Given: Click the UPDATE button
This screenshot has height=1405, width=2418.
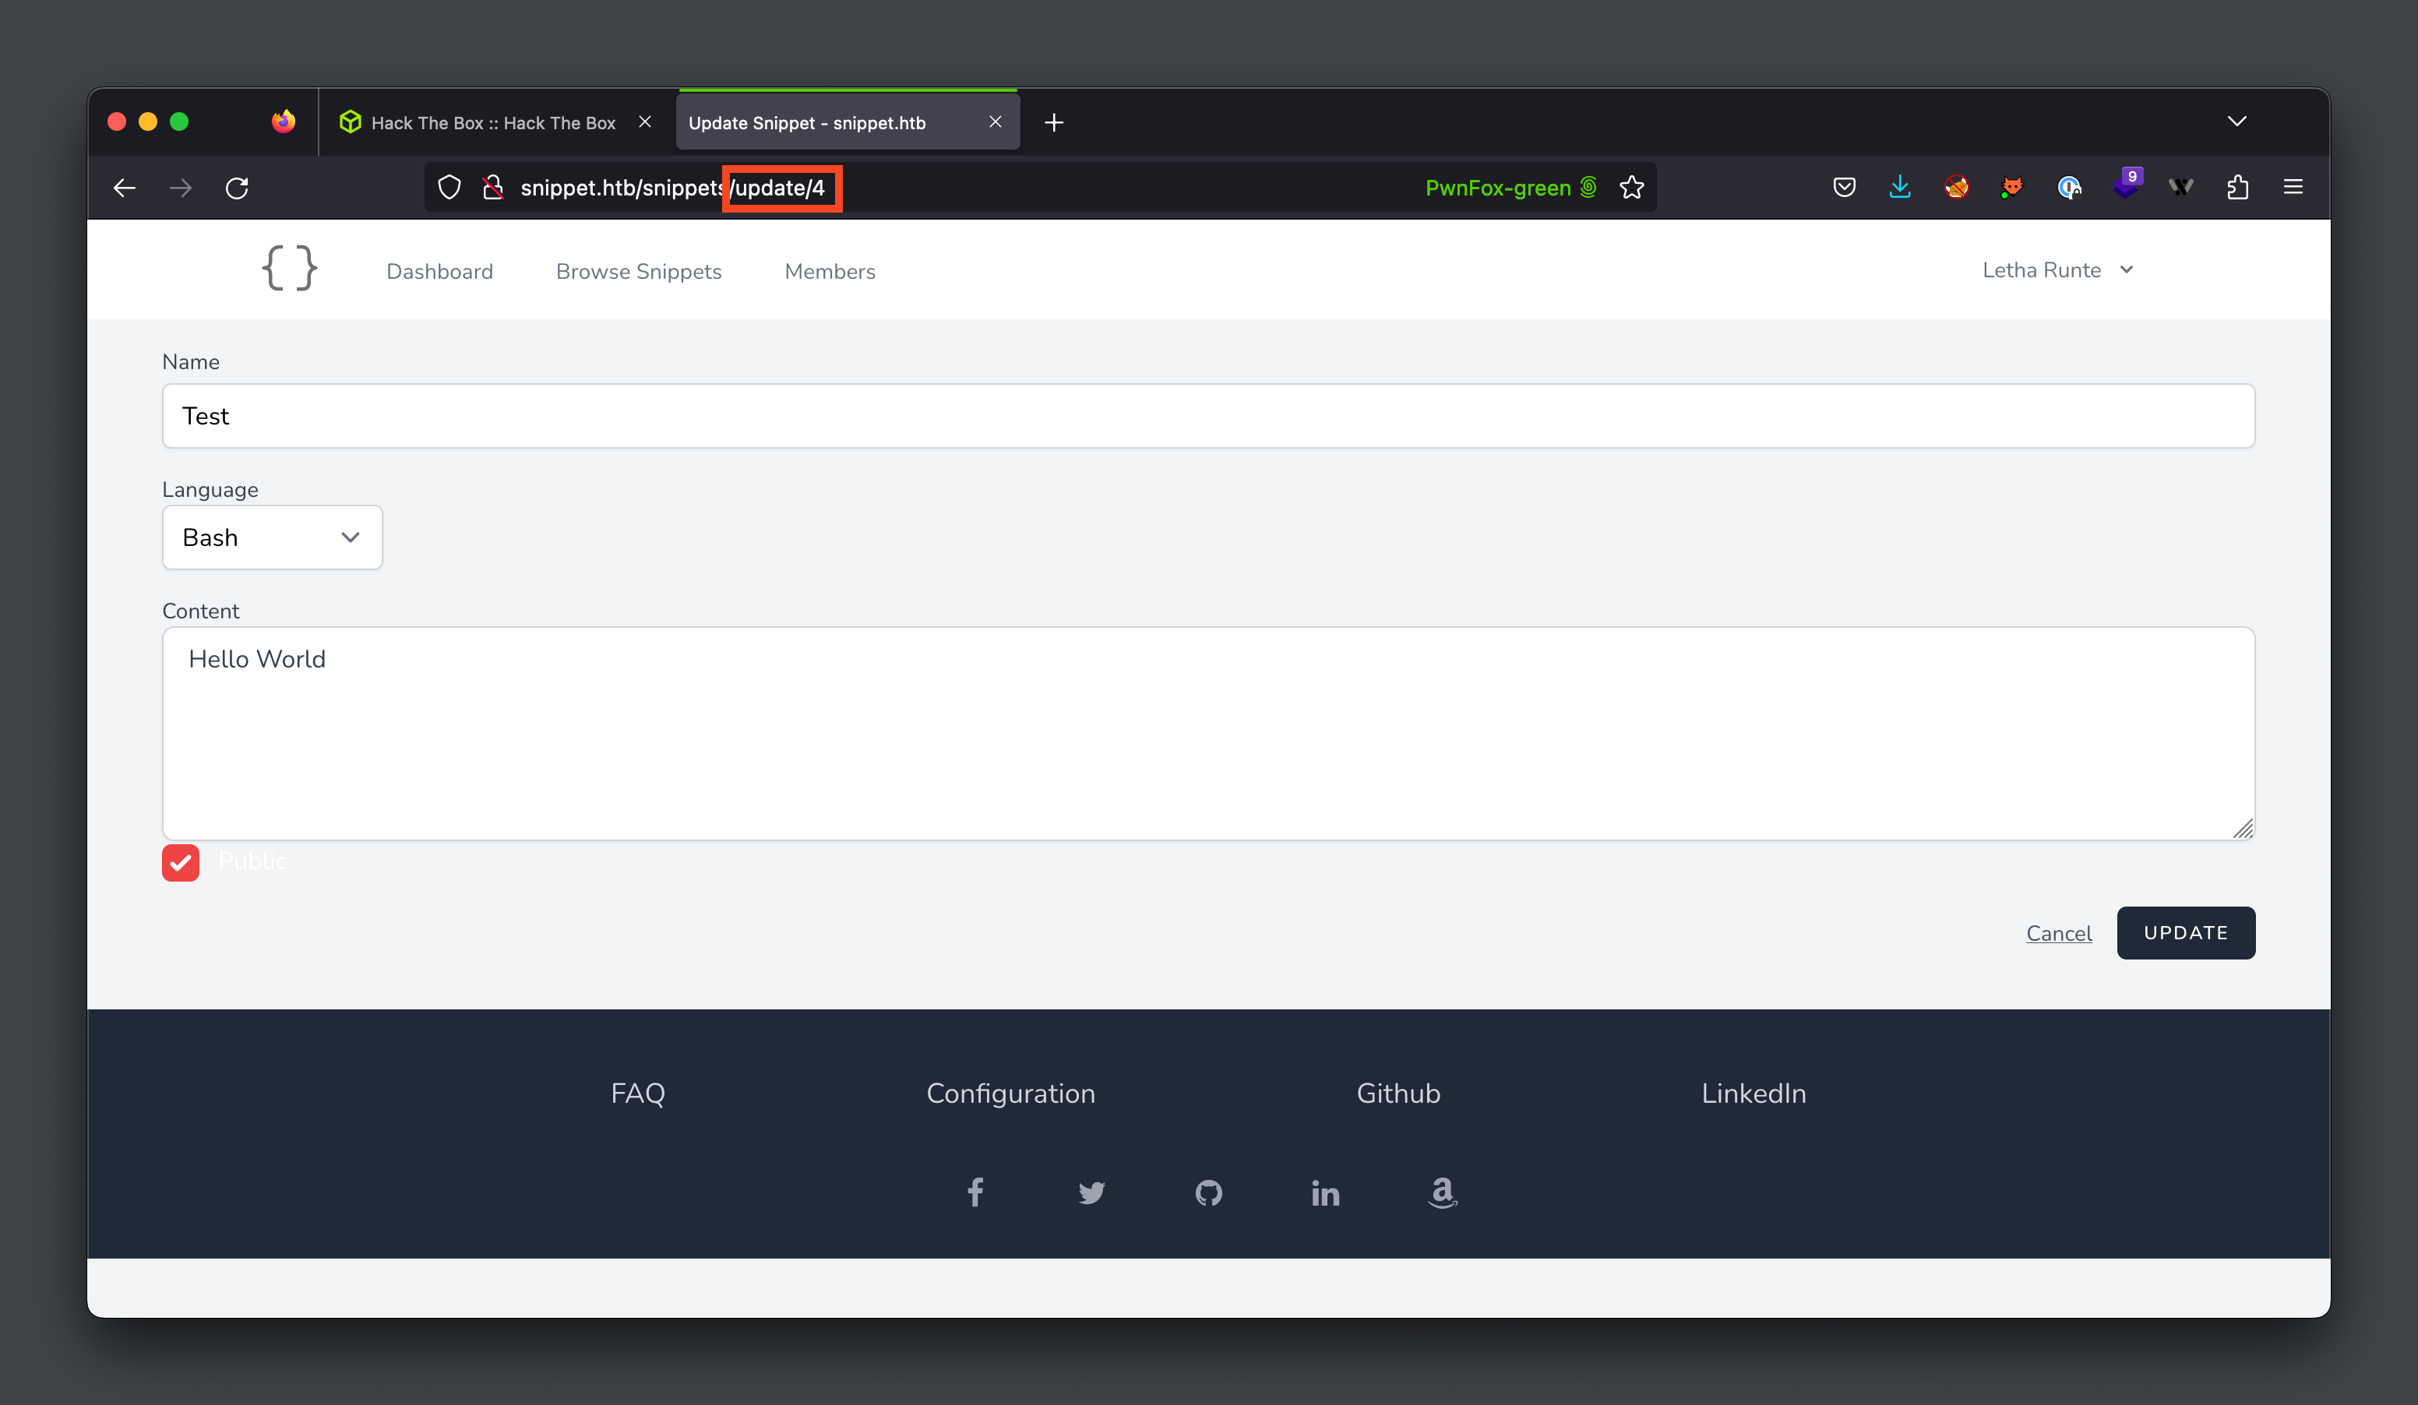Looking at the screenshot, I should 2186,932.
